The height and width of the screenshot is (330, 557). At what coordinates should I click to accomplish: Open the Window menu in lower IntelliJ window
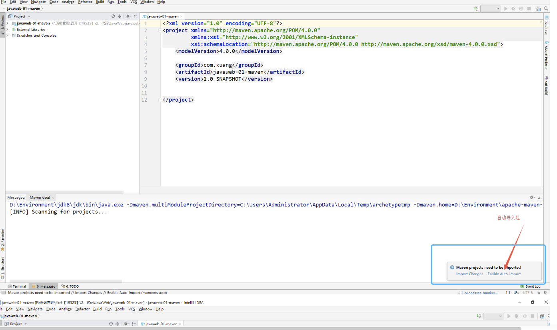[146, 309]
